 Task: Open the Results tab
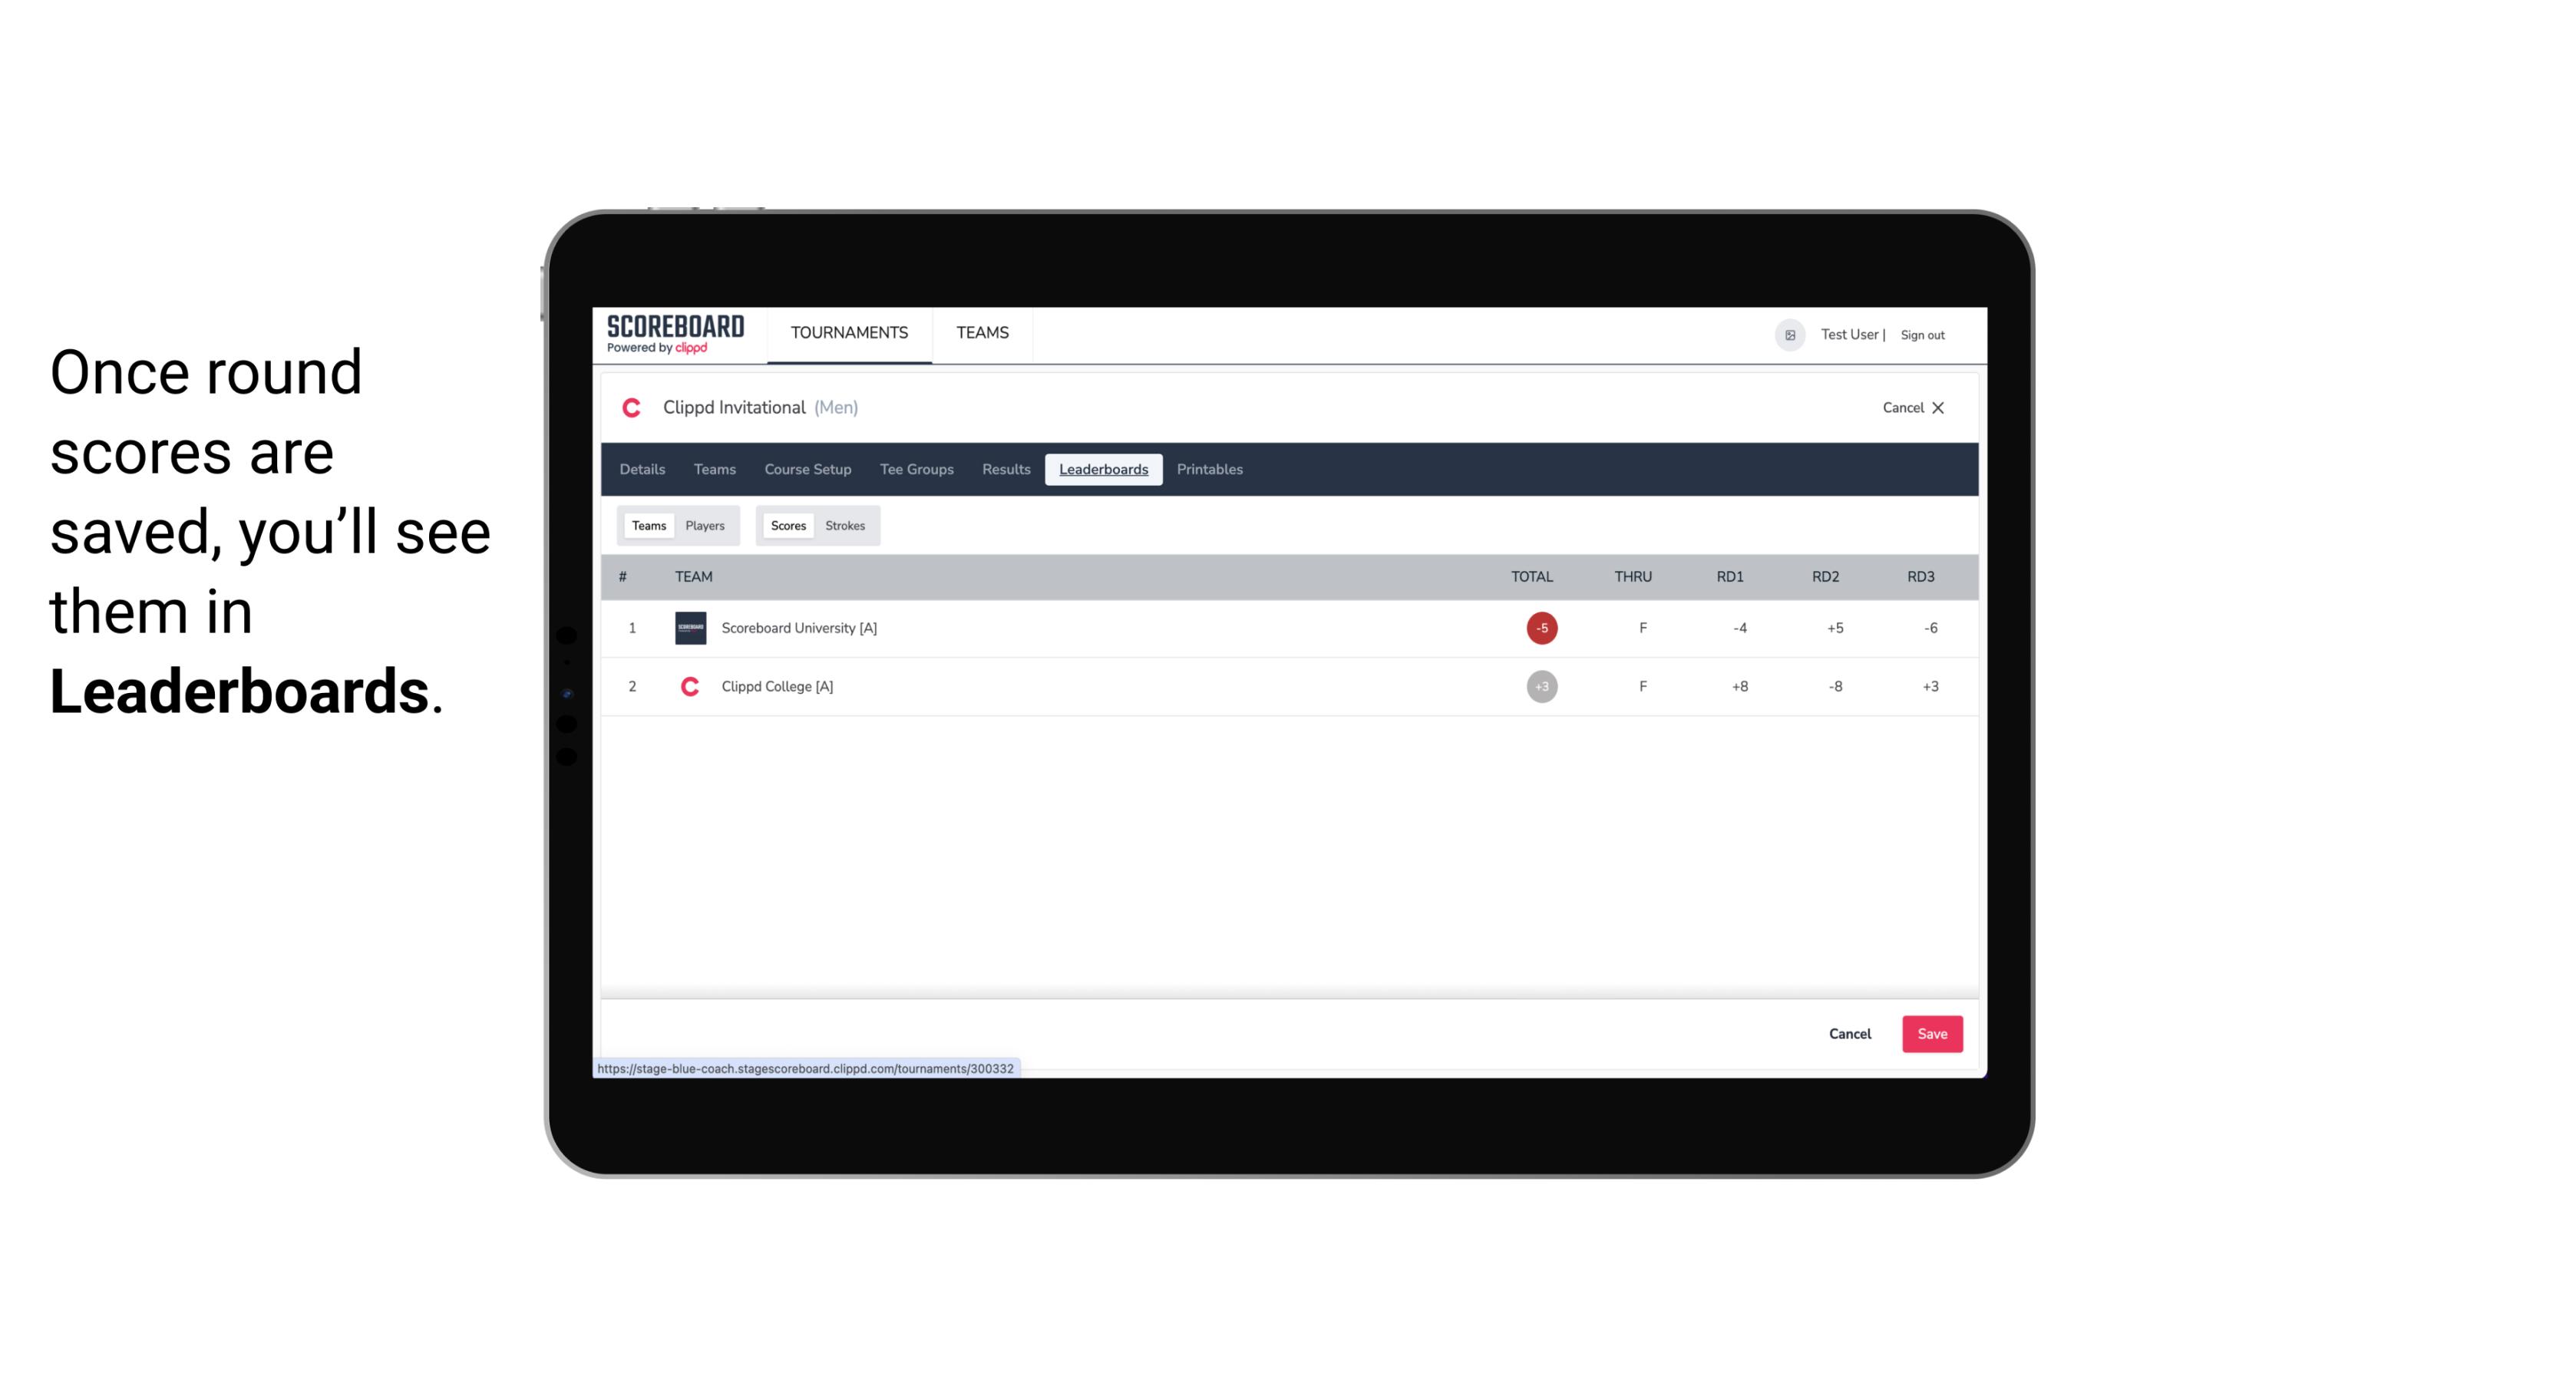[x=1004, y=470]
